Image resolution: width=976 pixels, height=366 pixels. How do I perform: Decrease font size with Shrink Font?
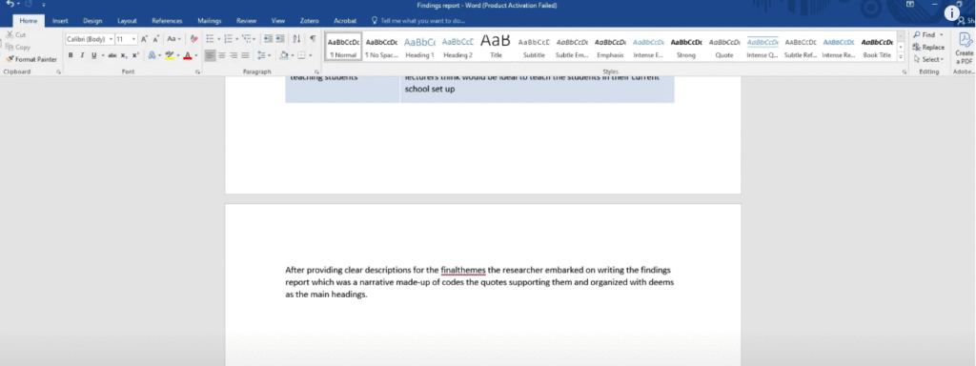coord(155,38)
